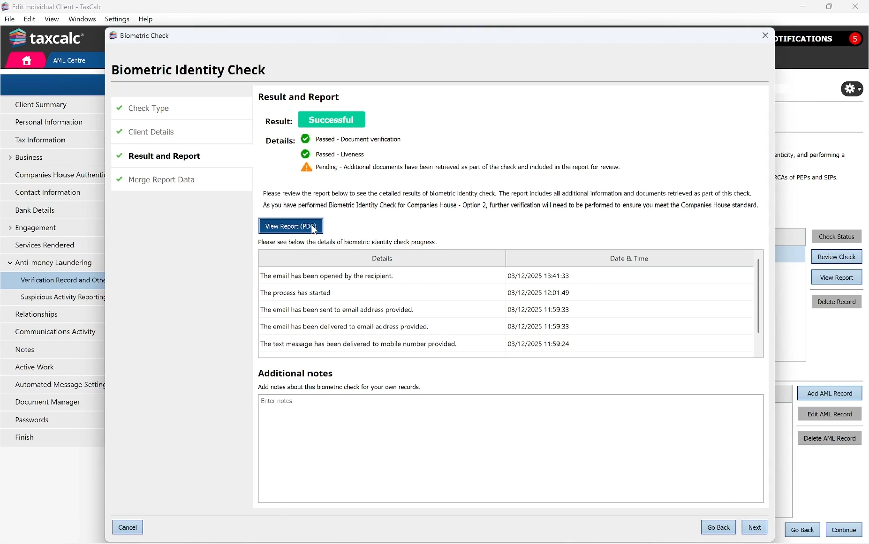Click the View Report button in main window
This screenshot has width=869, height=544.
pos(836,278)
